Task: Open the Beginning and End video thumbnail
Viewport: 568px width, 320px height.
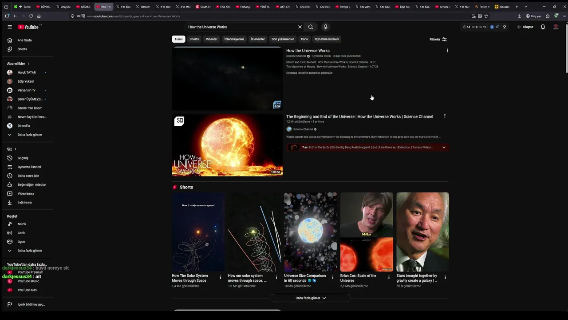Action: 227,145
